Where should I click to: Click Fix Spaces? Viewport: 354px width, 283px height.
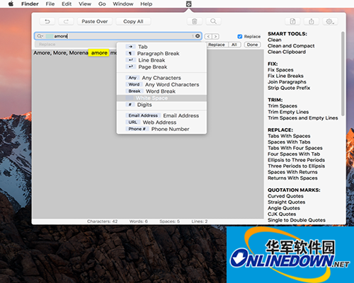pyautogui.click(x=280, y=70)
